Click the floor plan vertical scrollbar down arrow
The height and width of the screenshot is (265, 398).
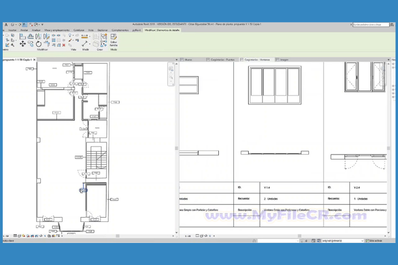pos(177,232)
